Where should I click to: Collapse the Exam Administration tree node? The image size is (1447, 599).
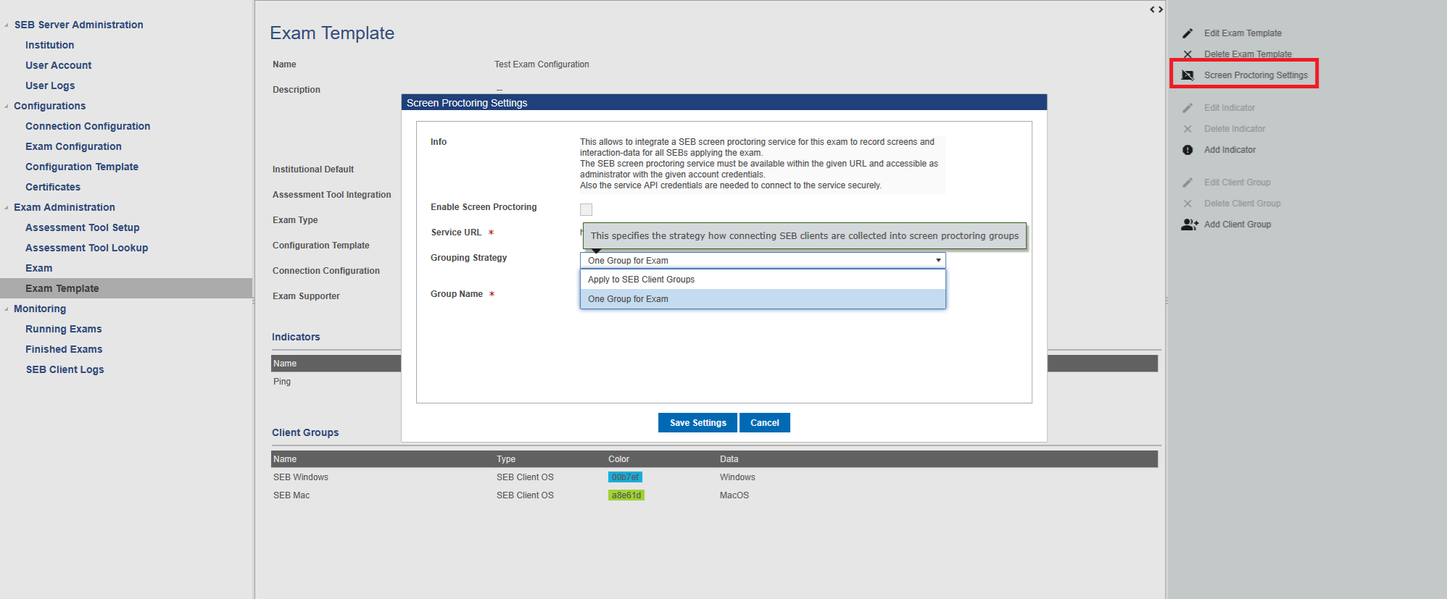click(7, 207)
